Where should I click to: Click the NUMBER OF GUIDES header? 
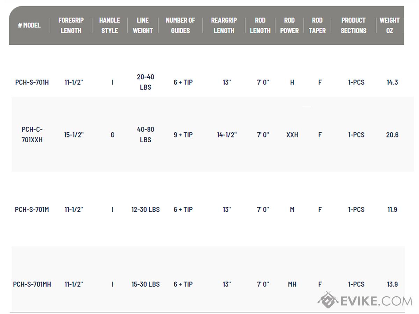click(x=181, y=25)
